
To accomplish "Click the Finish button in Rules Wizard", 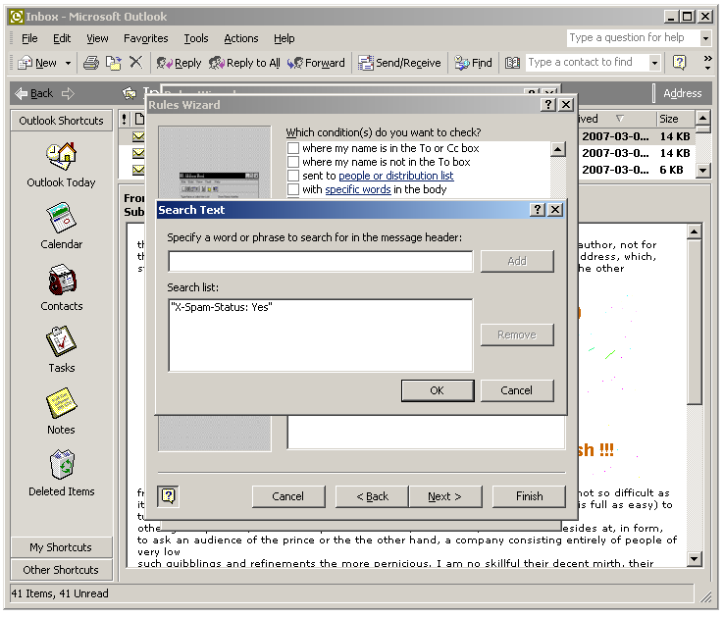I will (x=529, y=496).
